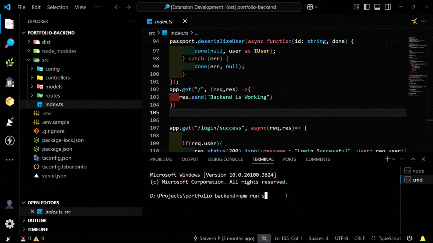Toggle secondary sidebar visibility
Viewport: 433px width, 243px height.
coord(388,7)
